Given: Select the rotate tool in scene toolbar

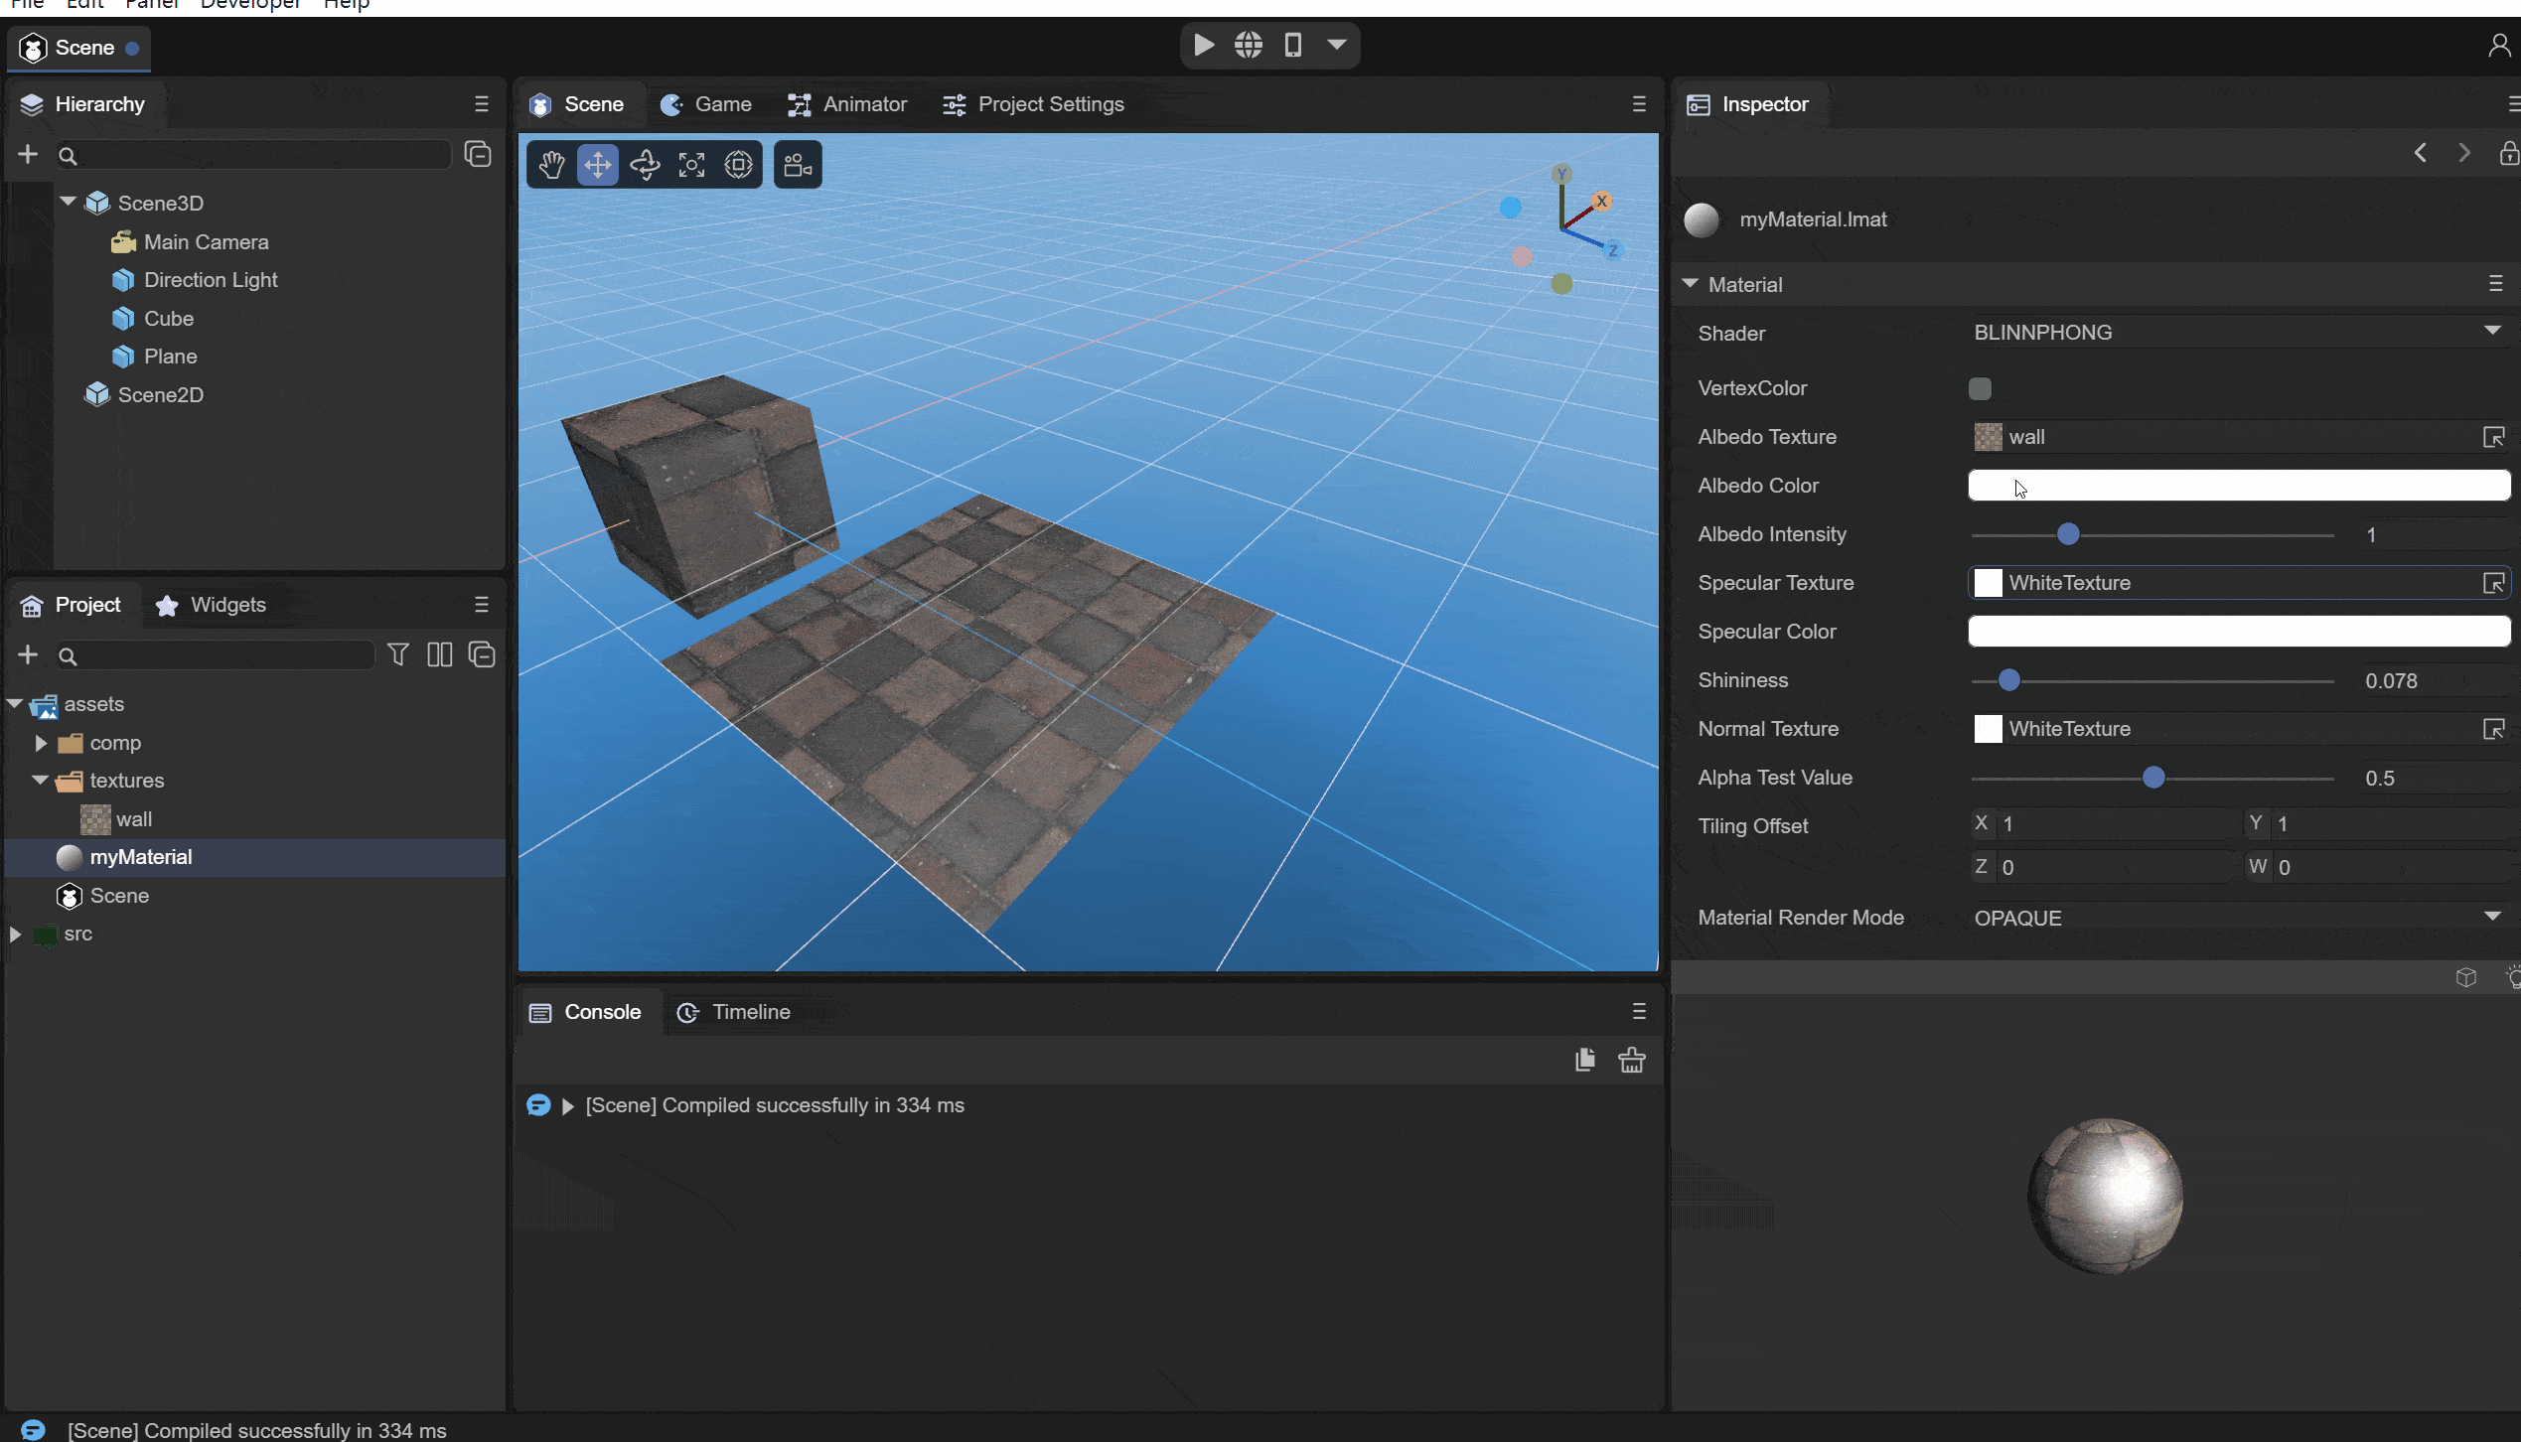Looking at the screenshot, I should point(645,165).
